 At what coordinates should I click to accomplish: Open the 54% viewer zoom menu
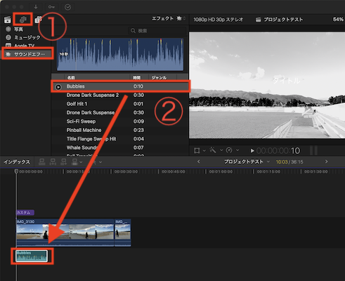click(x=338, y=19)
